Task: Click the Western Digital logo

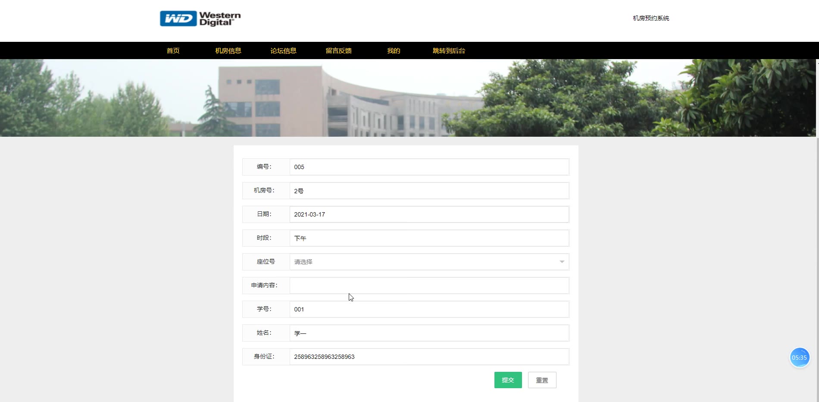Action: (x=200, y=19)
